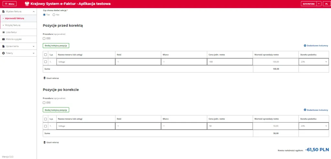Edit Miara field in po korekcie row
This screenshot has width=331, height=159.
[x=184, y=126]
